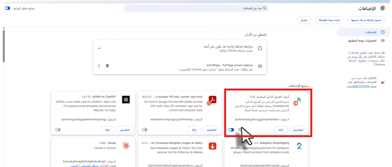Click إزالة for AIPRM for ChatGPT
The image size is (392, 167).
tap(108, 130)
